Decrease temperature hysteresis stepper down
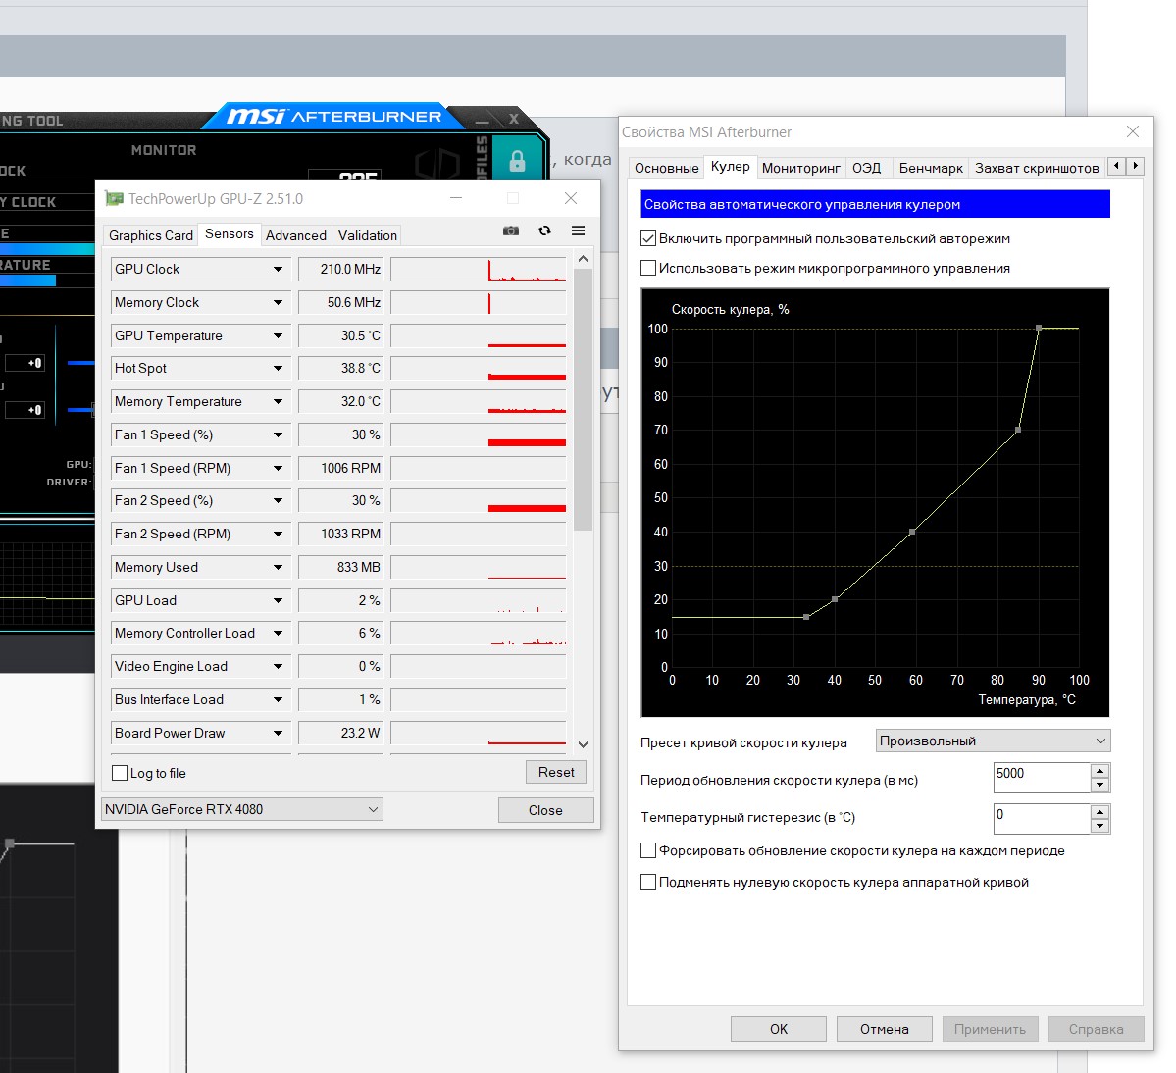 coord(1099,826)
